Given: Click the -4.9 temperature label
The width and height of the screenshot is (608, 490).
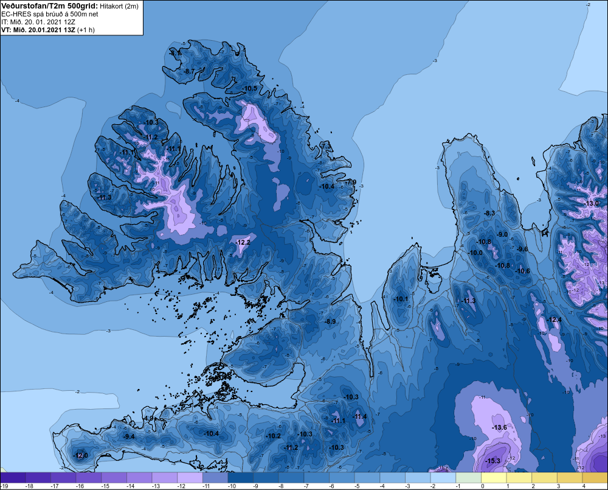Looking at the screenshot, I should (148, 418).
